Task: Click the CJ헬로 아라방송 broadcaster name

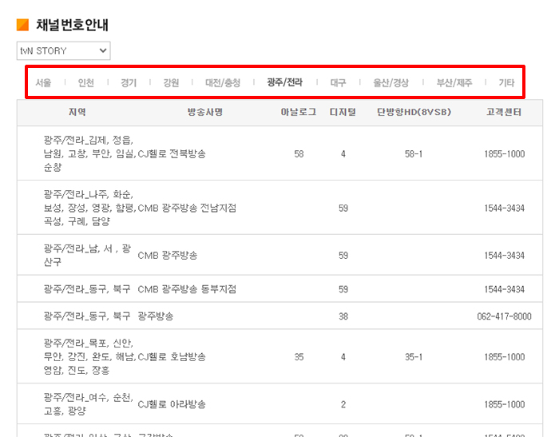Action: click(x=172, y=404)
